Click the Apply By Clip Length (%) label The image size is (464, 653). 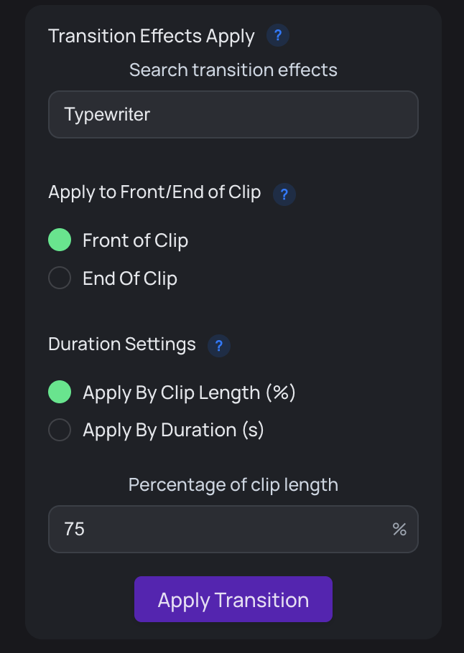[190, 393]
